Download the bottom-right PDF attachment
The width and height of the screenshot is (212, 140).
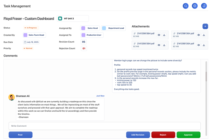[204, 45]
